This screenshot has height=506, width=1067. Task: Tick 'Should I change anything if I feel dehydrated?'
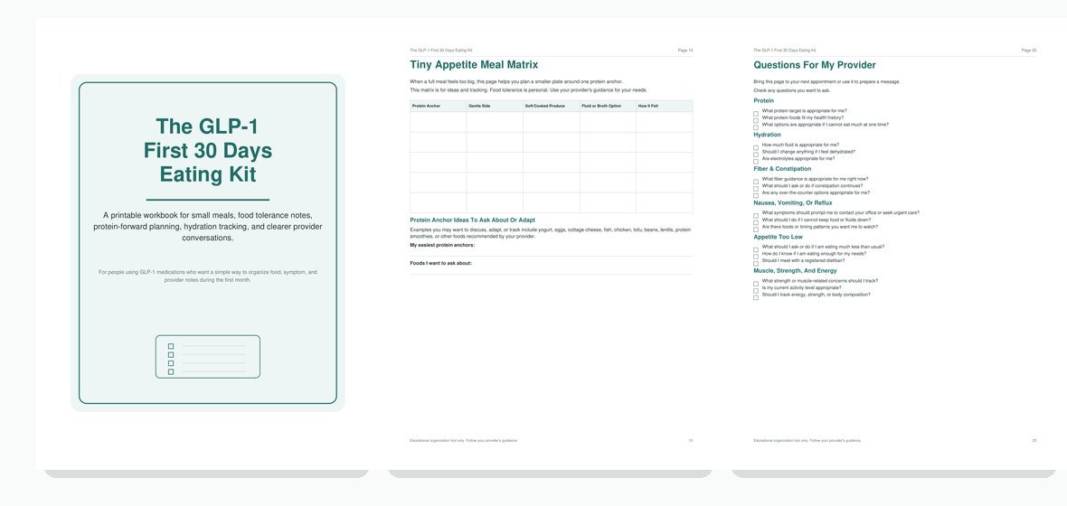[x=756, y=155]
